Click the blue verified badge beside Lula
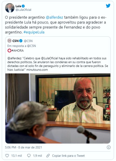The height and width of the screenshot is (161, 116). 23,6
